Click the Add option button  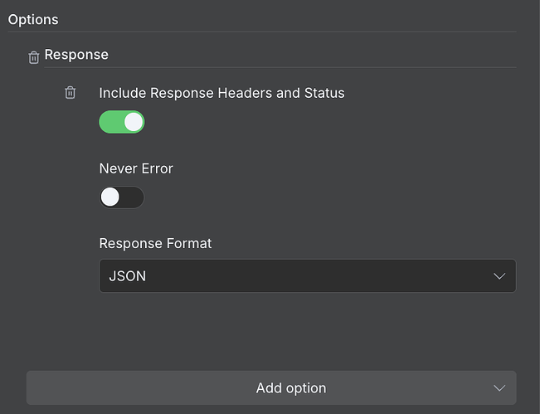coord(271,388)
